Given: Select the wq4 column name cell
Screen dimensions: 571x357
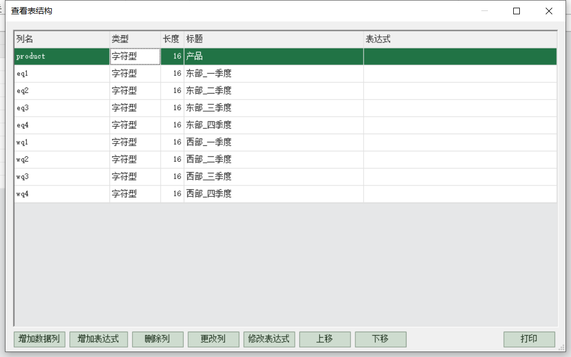Looking at the screenshot, I should coord(62,194).
